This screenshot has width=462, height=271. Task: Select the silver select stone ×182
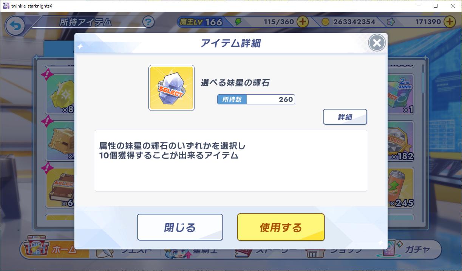401,141
